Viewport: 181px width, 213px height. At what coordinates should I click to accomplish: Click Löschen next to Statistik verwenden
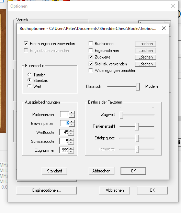pos(146,64)
